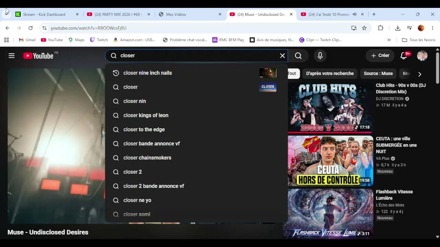This screenshot has width=440, height=247.
Task: Open YouTube notifications bell
Action: [404, 56]
